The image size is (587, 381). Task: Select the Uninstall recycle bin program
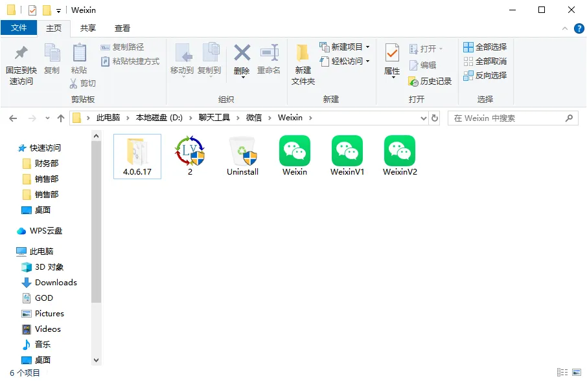tap(242, 157)
